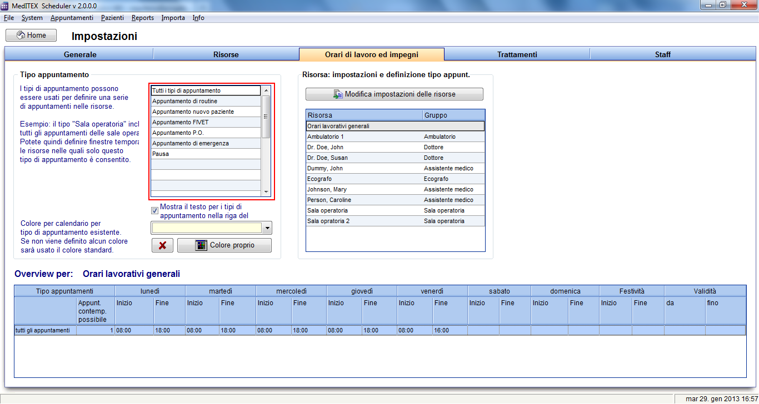Click the 'tutti gli appuntamenti' overview row label
This screenshot has height=404, width=759.
tap(42, 330)
